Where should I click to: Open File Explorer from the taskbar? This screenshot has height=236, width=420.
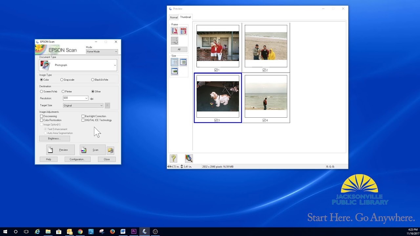48,232
